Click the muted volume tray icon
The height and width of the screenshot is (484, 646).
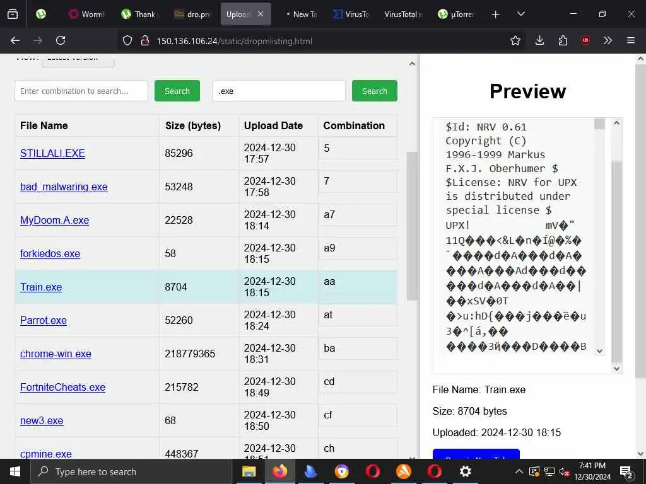tap(564, 471)
